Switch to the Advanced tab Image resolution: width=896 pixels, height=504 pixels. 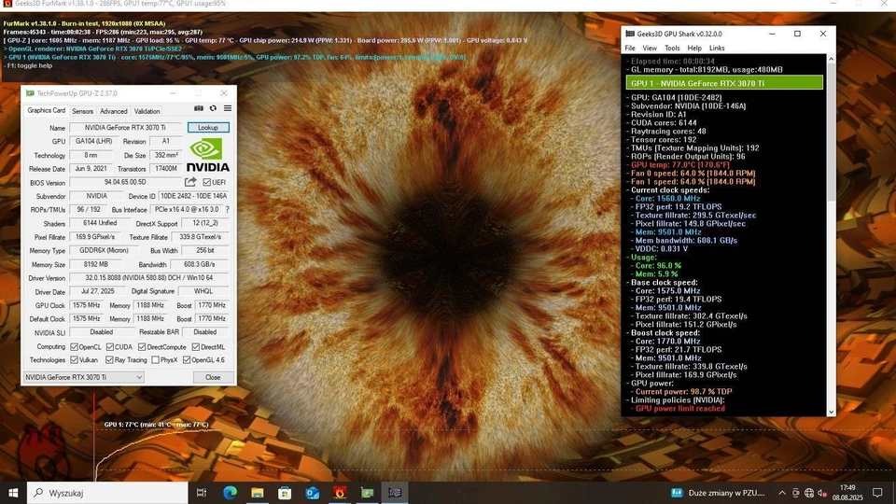pyautogui.click(x=114, y=111)
